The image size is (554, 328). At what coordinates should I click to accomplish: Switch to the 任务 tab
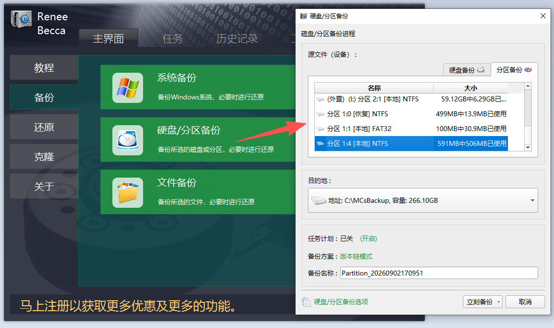(172, 38)
